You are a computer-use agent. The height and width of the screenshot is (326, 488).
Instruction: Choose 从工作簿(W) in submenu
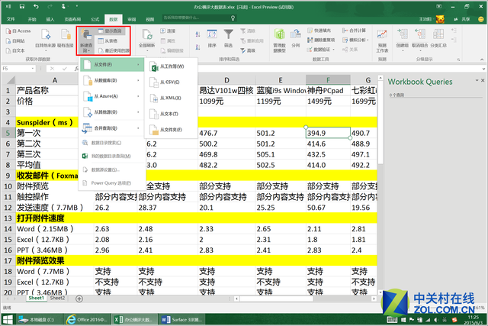171,66
